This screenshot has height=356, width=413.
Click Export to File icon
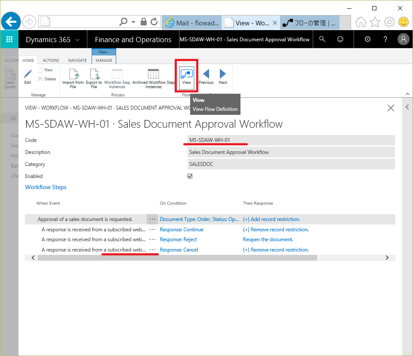(94, 79)
